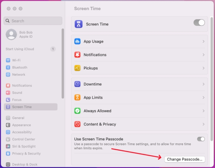
Task: Click the sidebar Notifications bell icon
Action: (x=8, y=85)
